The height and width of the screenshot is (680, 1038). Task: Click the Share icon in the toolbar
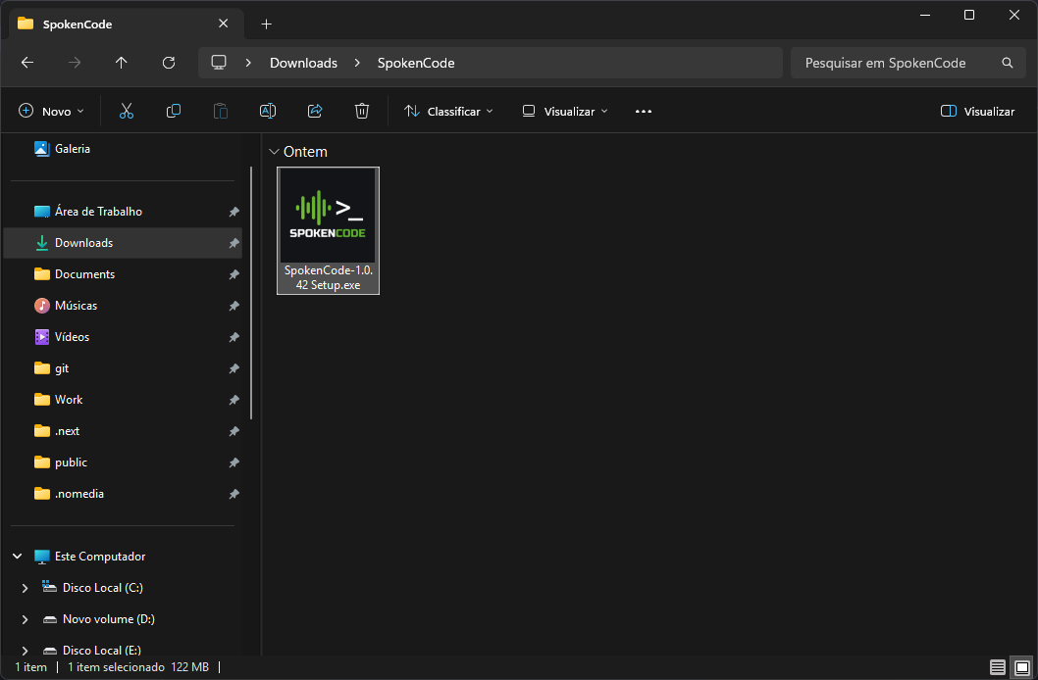pyautogui.click(x=314, y=111)
